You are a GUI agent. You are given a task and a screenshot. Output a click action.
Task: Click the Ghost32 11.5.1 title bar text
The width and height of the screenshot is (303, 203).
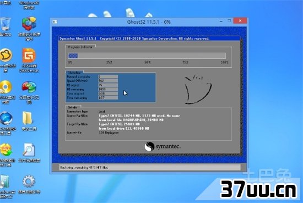149,22
